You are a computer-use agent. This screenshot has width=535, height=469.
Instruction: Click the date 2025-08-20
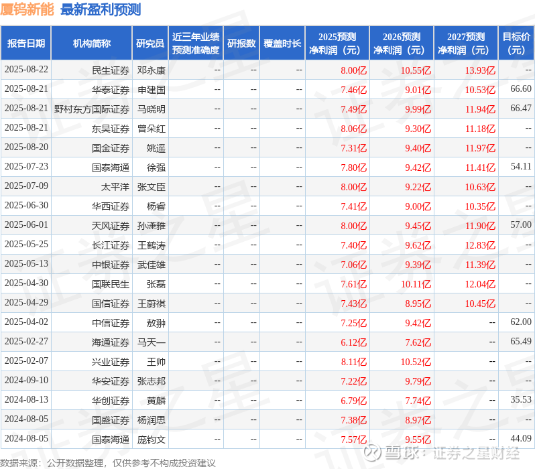(26, 147)
